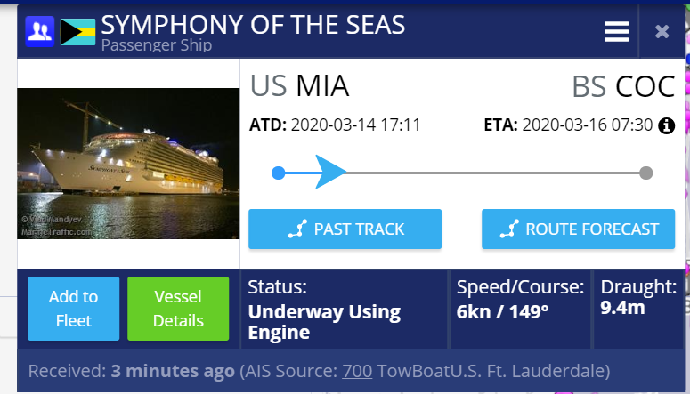Open the Symphony of the Seas photo

coord(128,164)
